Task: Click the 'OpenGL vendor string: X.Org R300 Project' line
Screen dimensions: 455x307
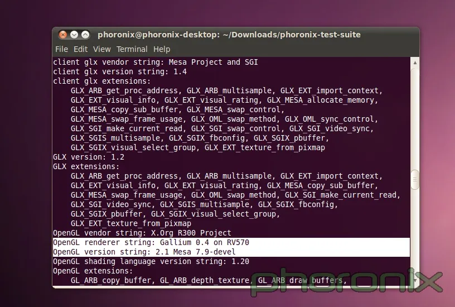Action: tap(142, 233)
